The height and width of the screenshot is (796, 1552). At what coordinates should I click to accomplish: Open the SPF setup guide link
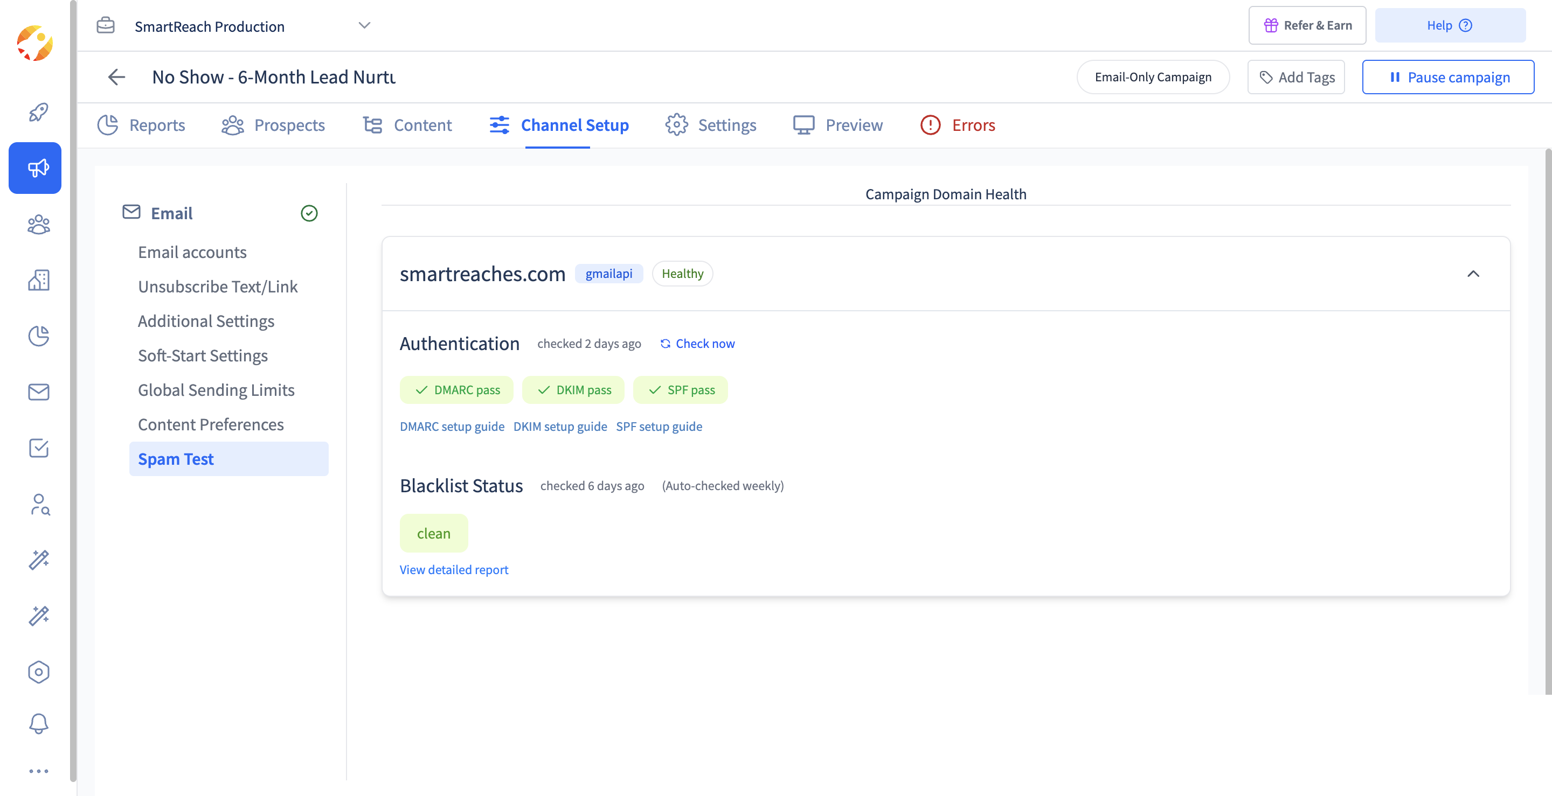coord(659,427)
